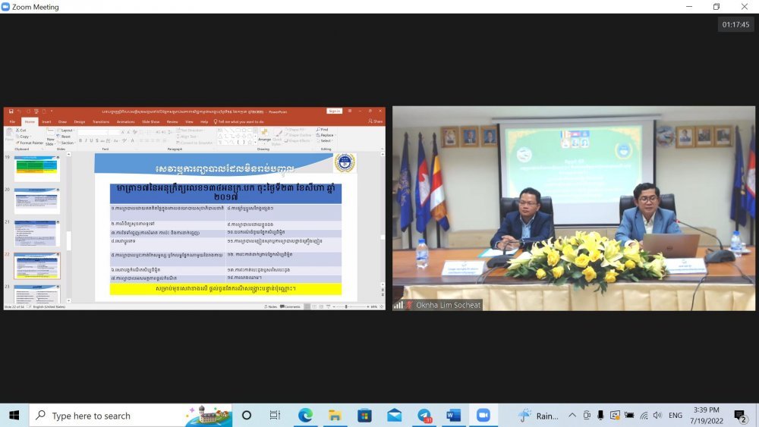Select the slide 21 thumbnail
Screen dimensions: 759x427
click(x=36, y=232)
